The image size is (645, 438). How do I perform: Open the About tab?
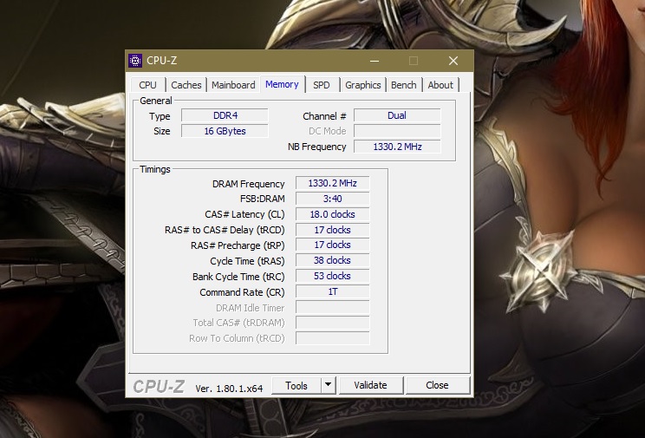click(440, 85)
